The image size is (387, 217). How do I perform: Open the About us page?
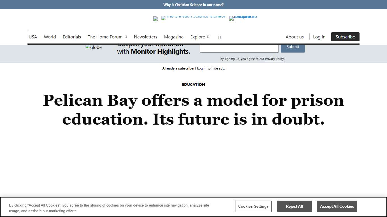pos(295,37)
